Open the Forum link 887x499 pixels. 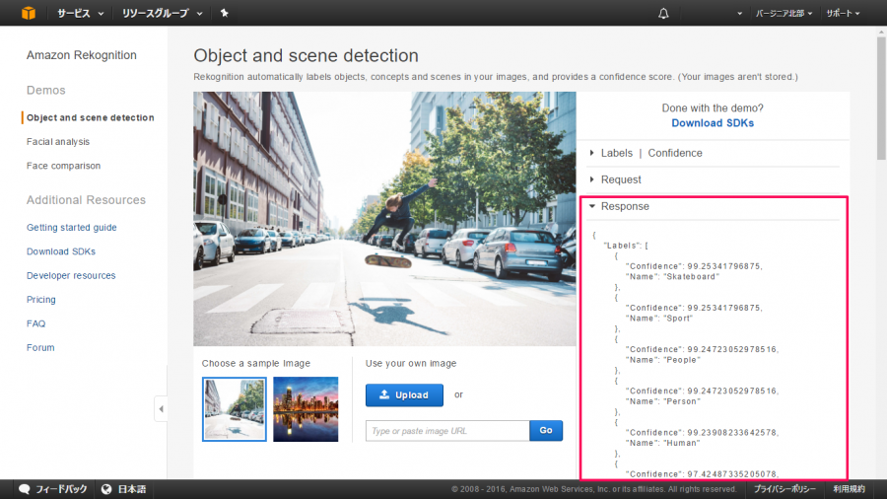click(x=40, y=348)
